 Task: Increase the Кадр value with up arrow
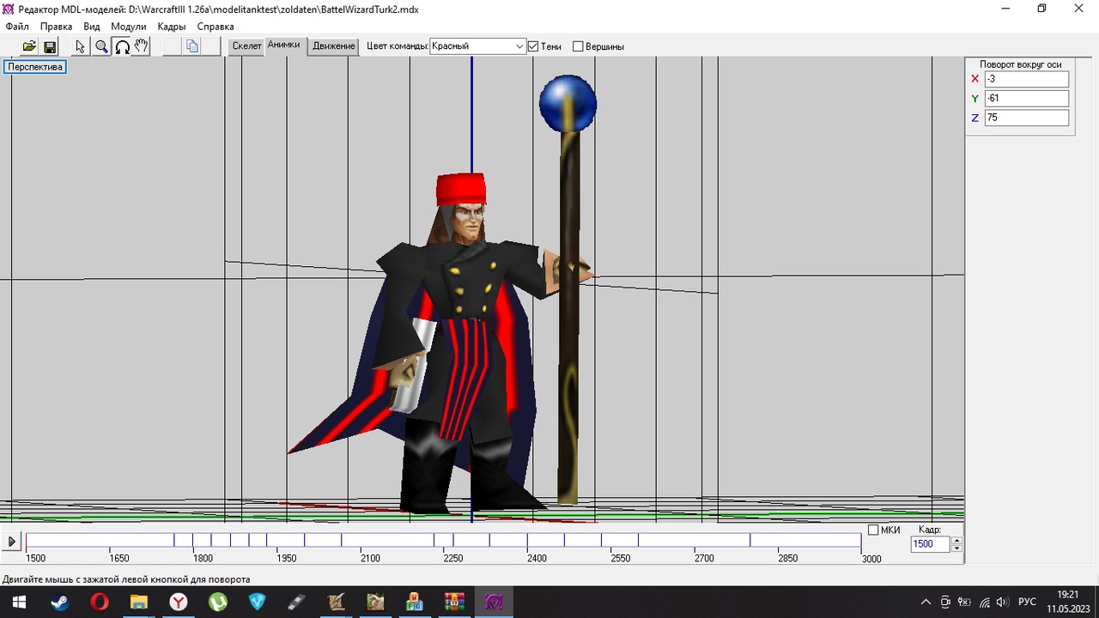click(957, 540)
